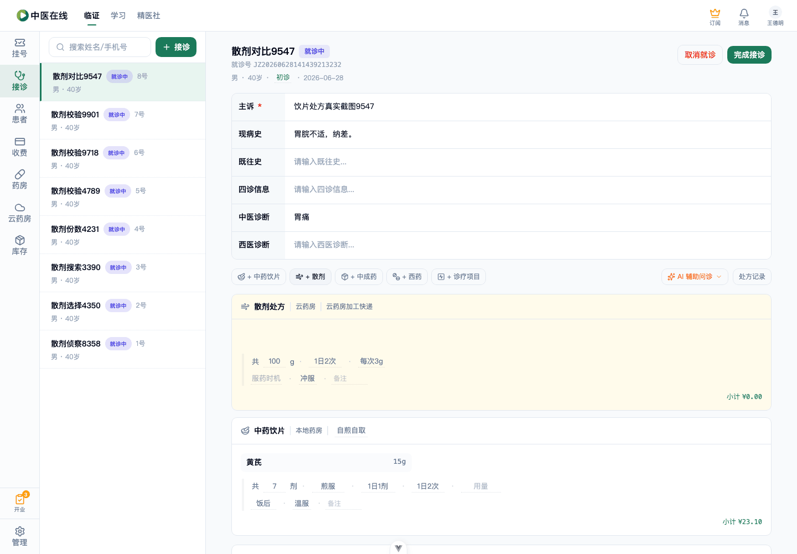Select patient 散剂份数4231 in list
This screenshot has height=554, width=797.
123,235
